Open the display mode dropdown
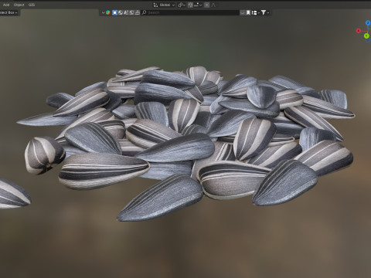This screenshot has height=278, width=371. click(x=256, y=12)
